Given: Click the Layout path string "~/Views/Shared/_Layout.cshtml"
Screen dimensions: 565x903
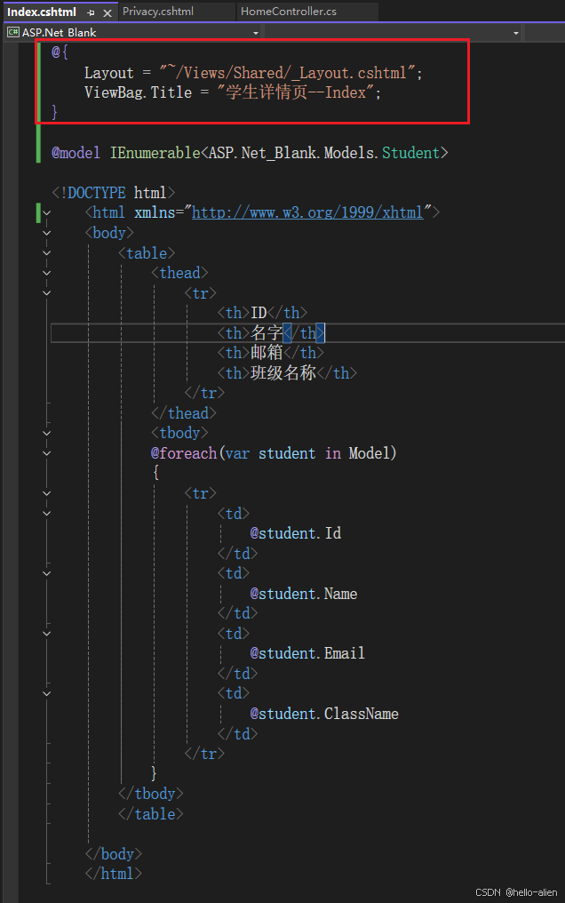Looking at the screenshot, I should [x=288, y=73].
